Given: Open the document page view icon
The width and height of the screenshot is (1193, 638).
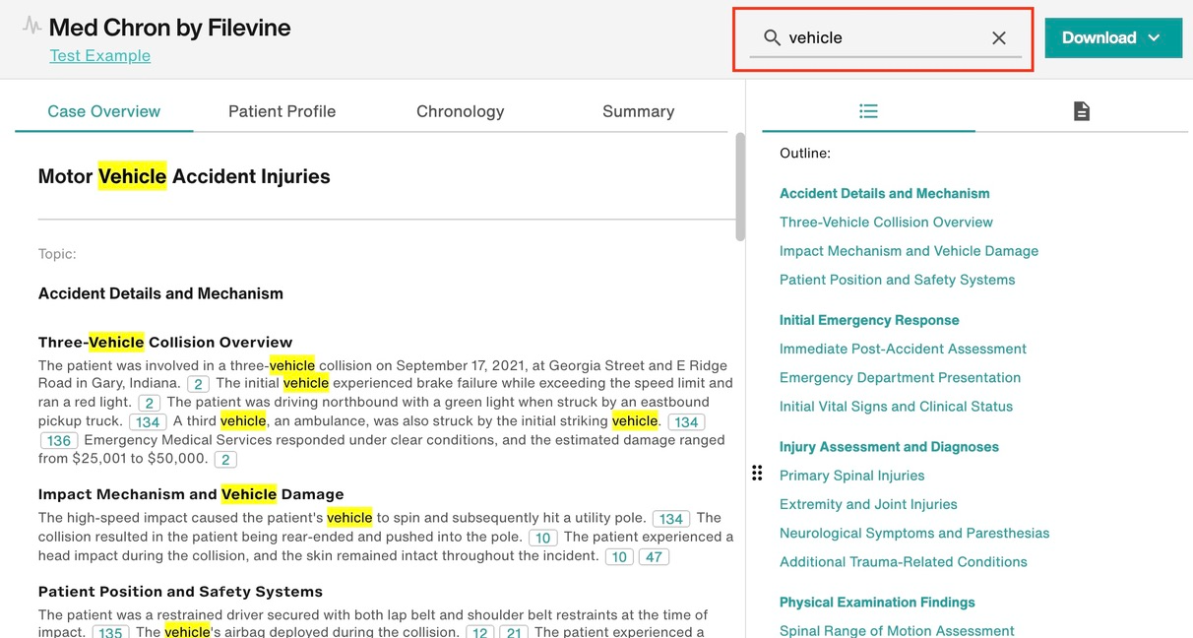Looking at the screenshot, I should pyautogui.click(x=1081, y=110).
